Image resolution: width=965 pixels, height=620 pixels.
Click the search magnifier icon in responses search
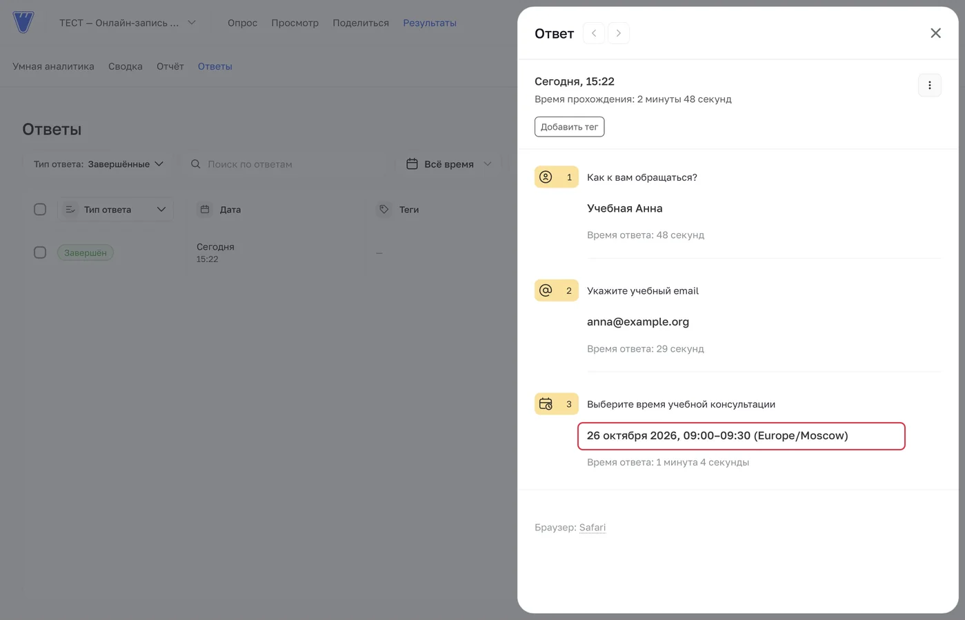coord(196,164)
